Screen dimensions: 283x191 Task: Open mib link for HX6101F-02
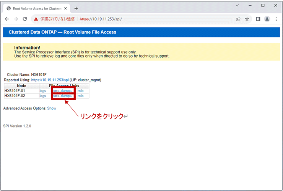80,96
